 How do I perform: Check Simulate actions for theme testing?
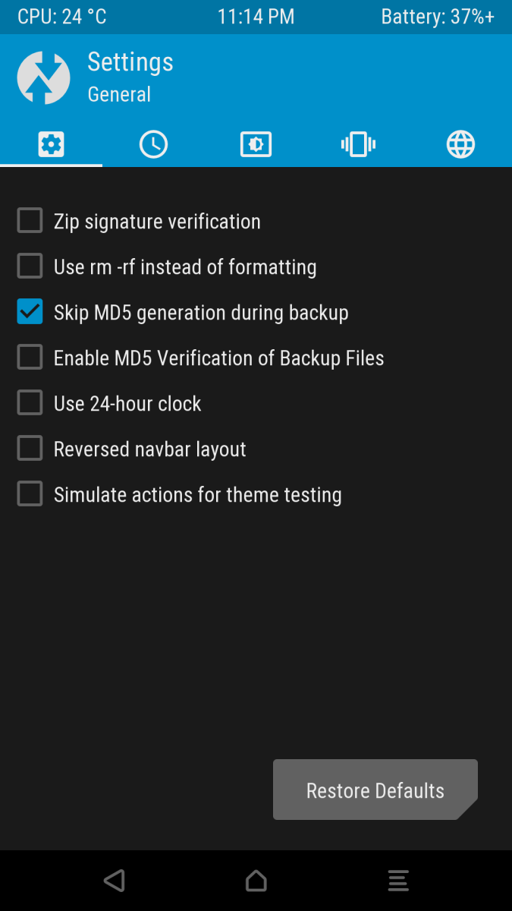point(30,495)
